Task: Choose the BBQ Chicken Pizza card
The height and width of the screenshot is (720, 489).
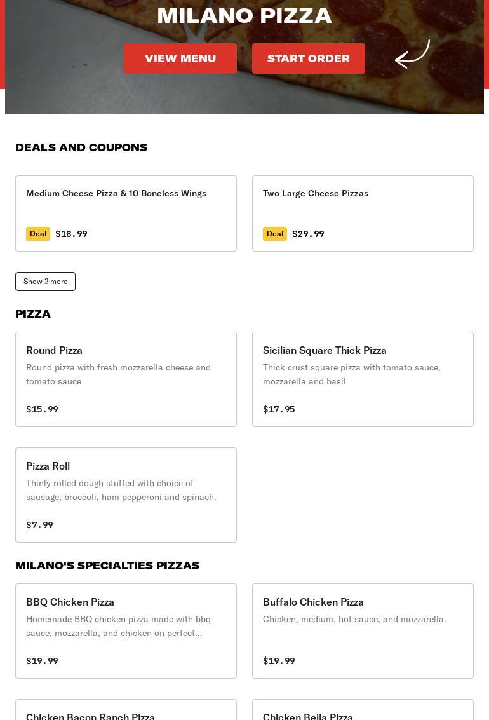Action: click(x=126, y=630)
